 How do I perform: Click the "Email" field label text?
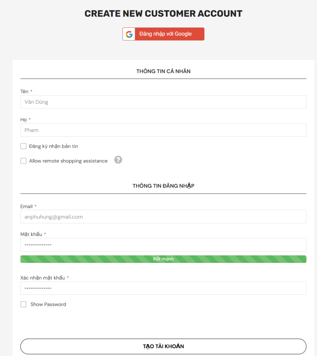[26, 206]
